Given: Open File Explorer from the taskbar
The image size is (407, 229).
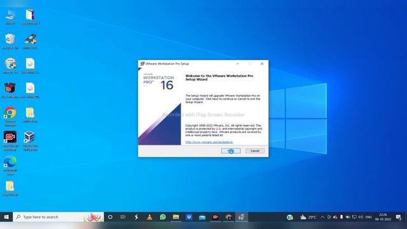Looking at the screenshot, I should point(176,217).
